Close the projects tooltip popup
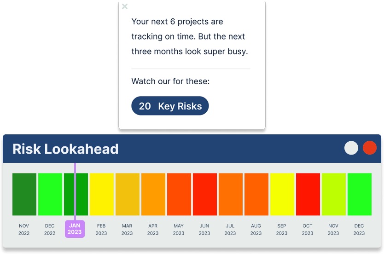This screenshot has height=254, width=384. tap(125, 6)
